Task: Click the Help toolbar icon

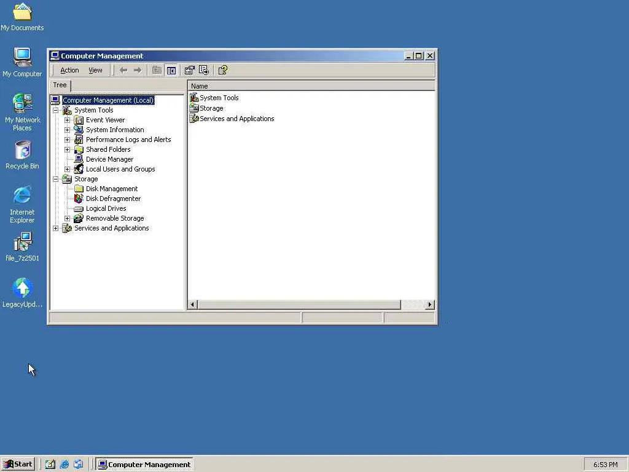Action: click(x=223, y=70)
